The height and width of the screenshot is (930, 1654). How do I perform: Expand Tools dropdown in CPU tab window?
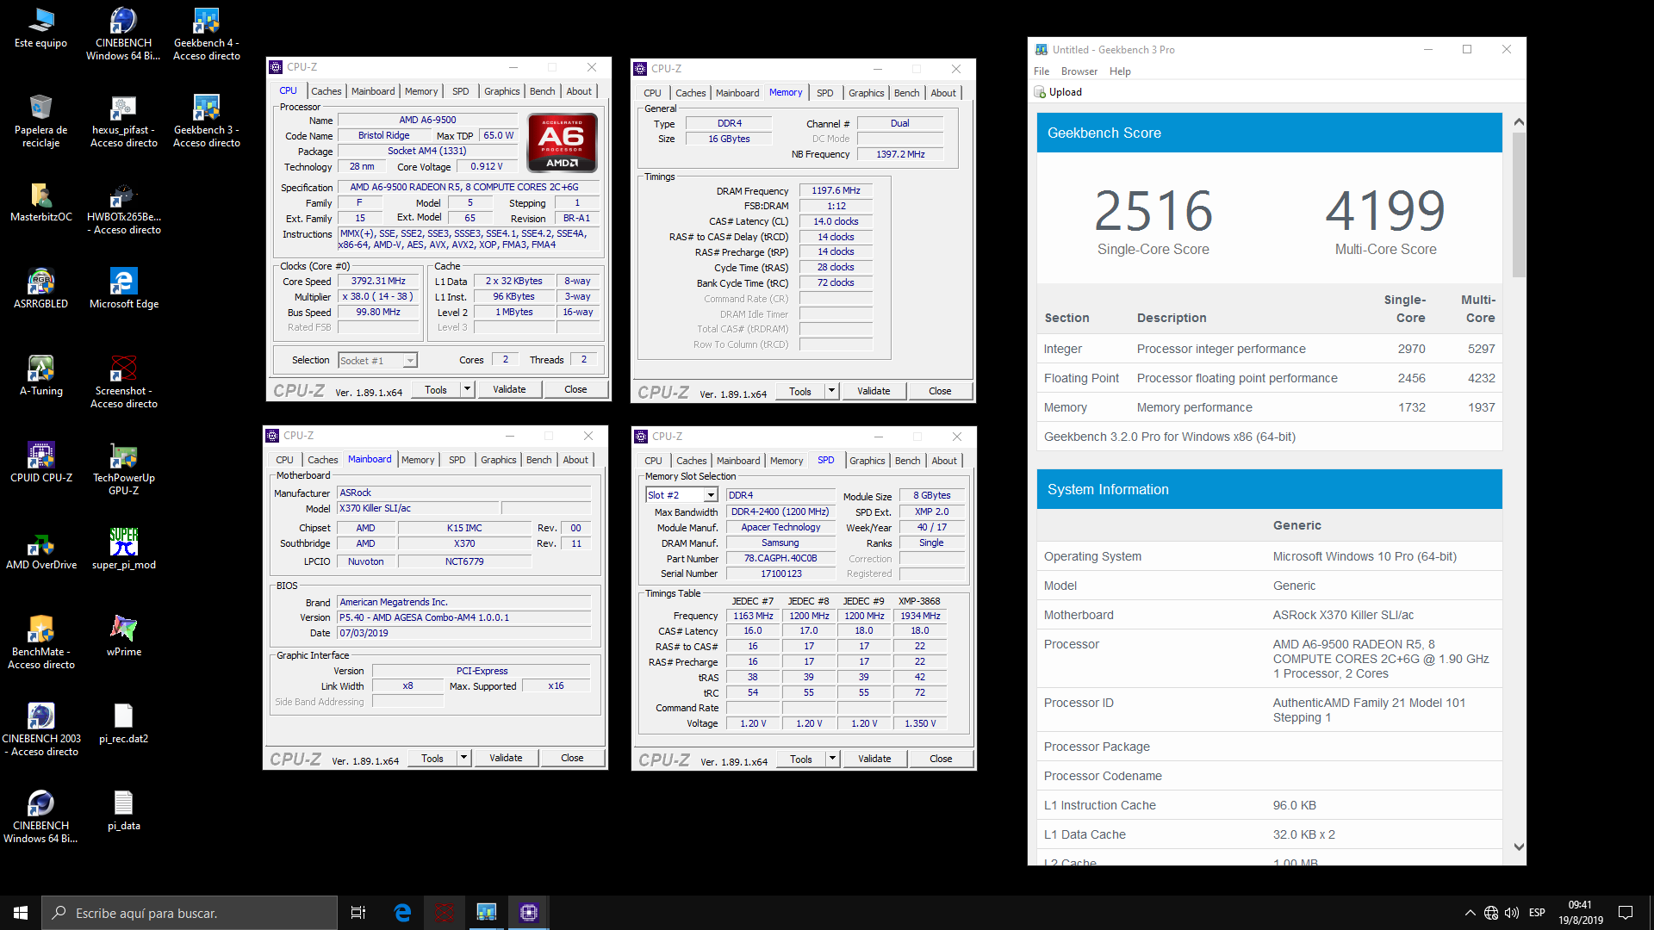[467, 389]
